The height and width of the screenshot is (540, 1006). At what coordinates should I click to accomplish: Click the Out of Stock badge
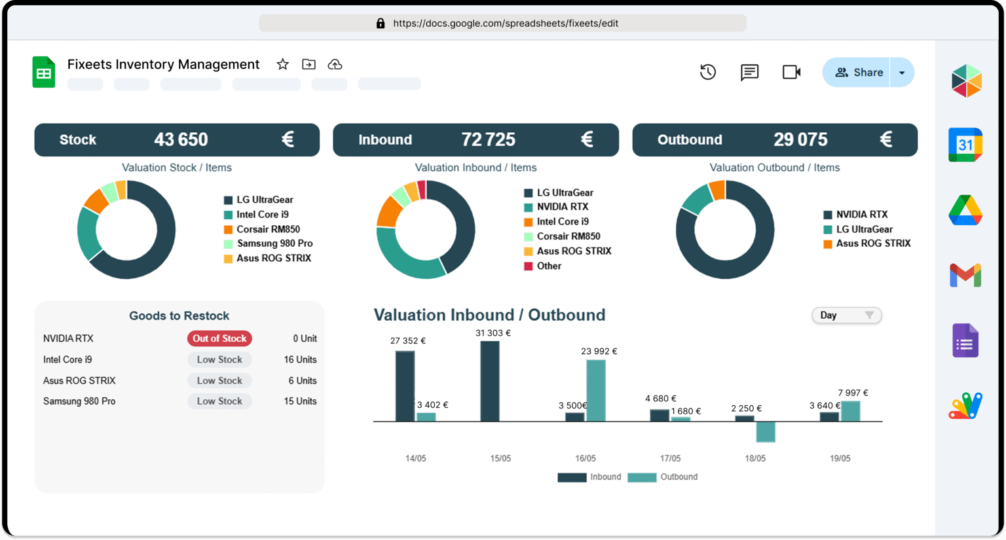pos(219,338)
